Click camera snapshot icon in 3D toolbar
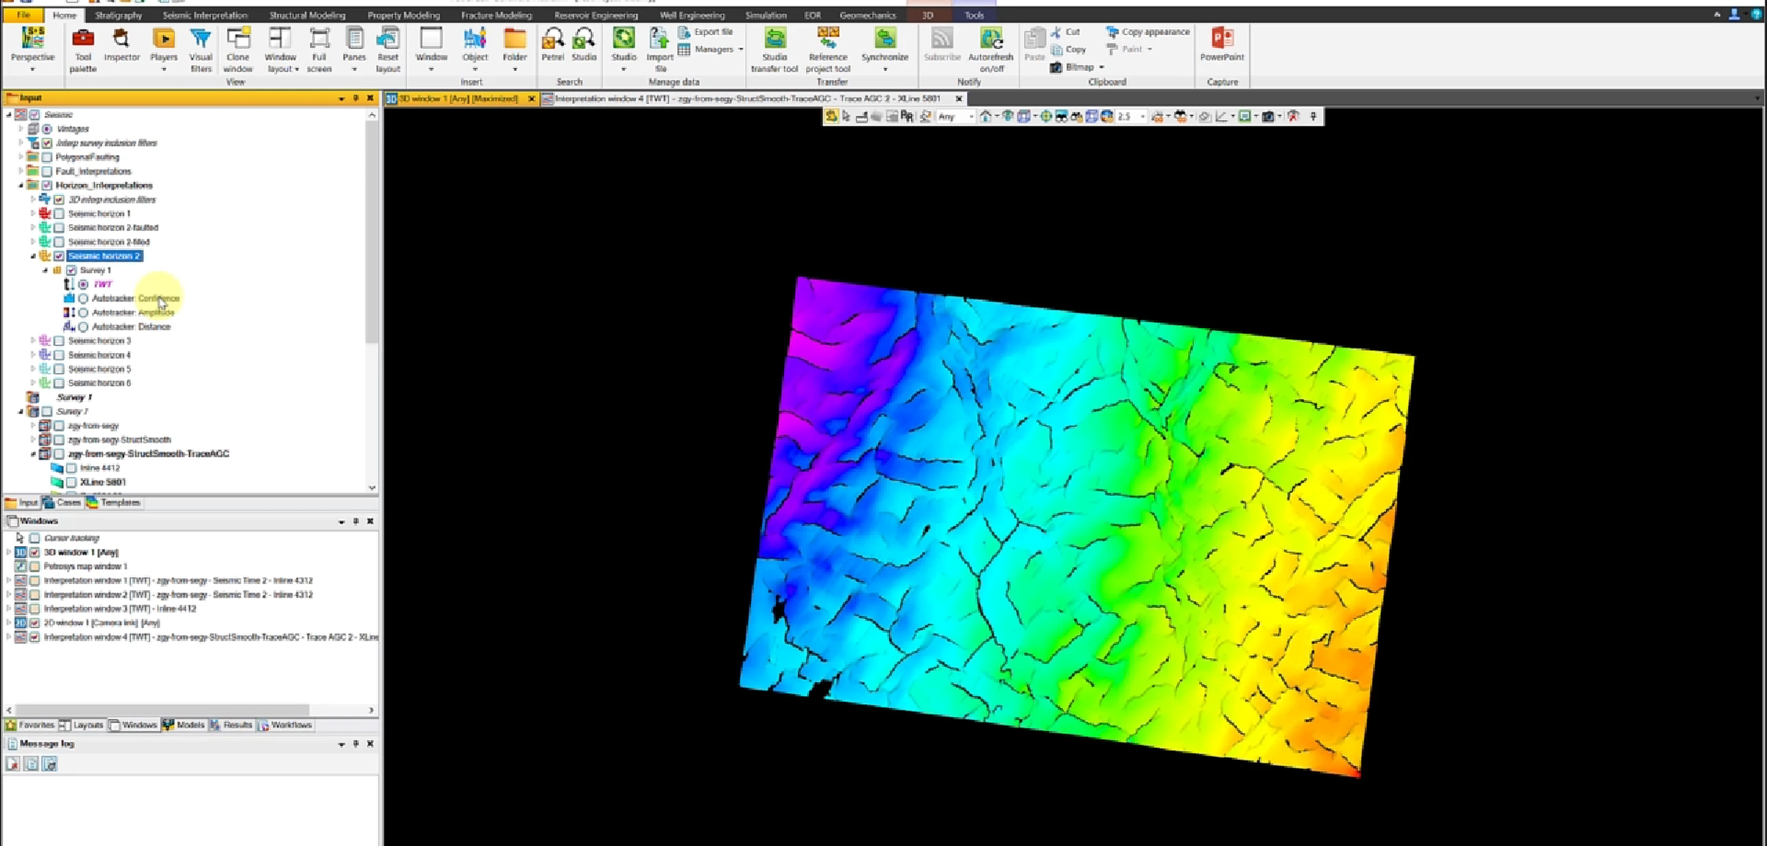This screenshot has width=1767, height=846. point(1267,117)
